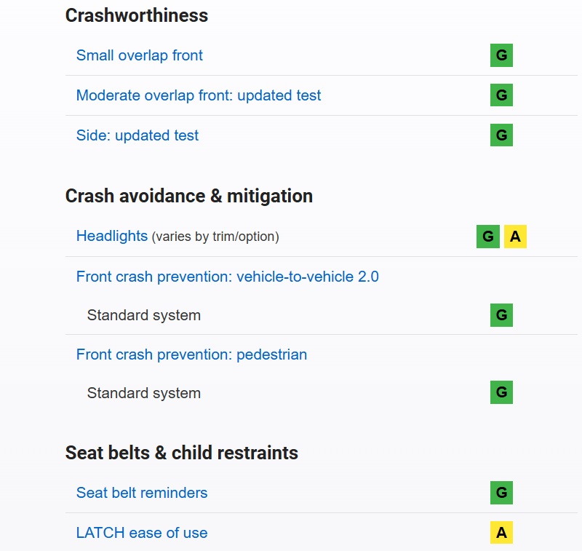The width and height of the screenshot is (582, 551).
Task: Click the yellow A badge for LATCH ease of use
Action: pyautogui.click(x=501, y=533)
